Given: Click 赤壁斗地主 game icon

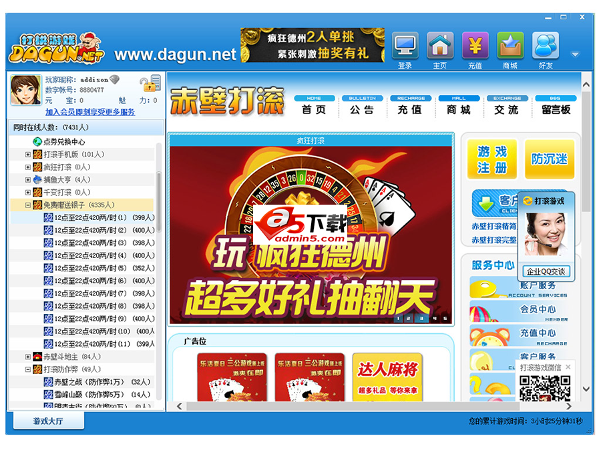Looking at the screenshot, I should 37,357.
